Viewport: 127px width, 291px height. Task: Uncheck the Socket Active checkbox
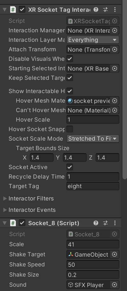tap(70, 167)
